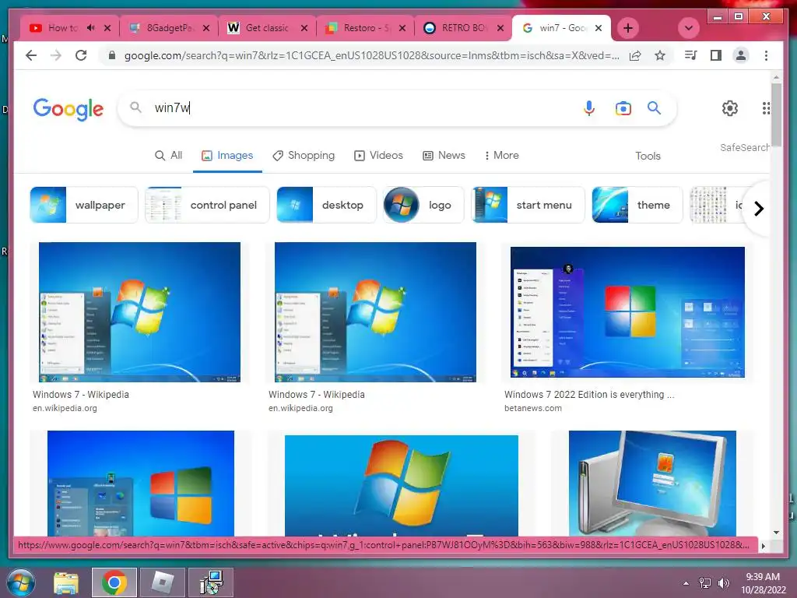Open Windows Start orb

20,582
